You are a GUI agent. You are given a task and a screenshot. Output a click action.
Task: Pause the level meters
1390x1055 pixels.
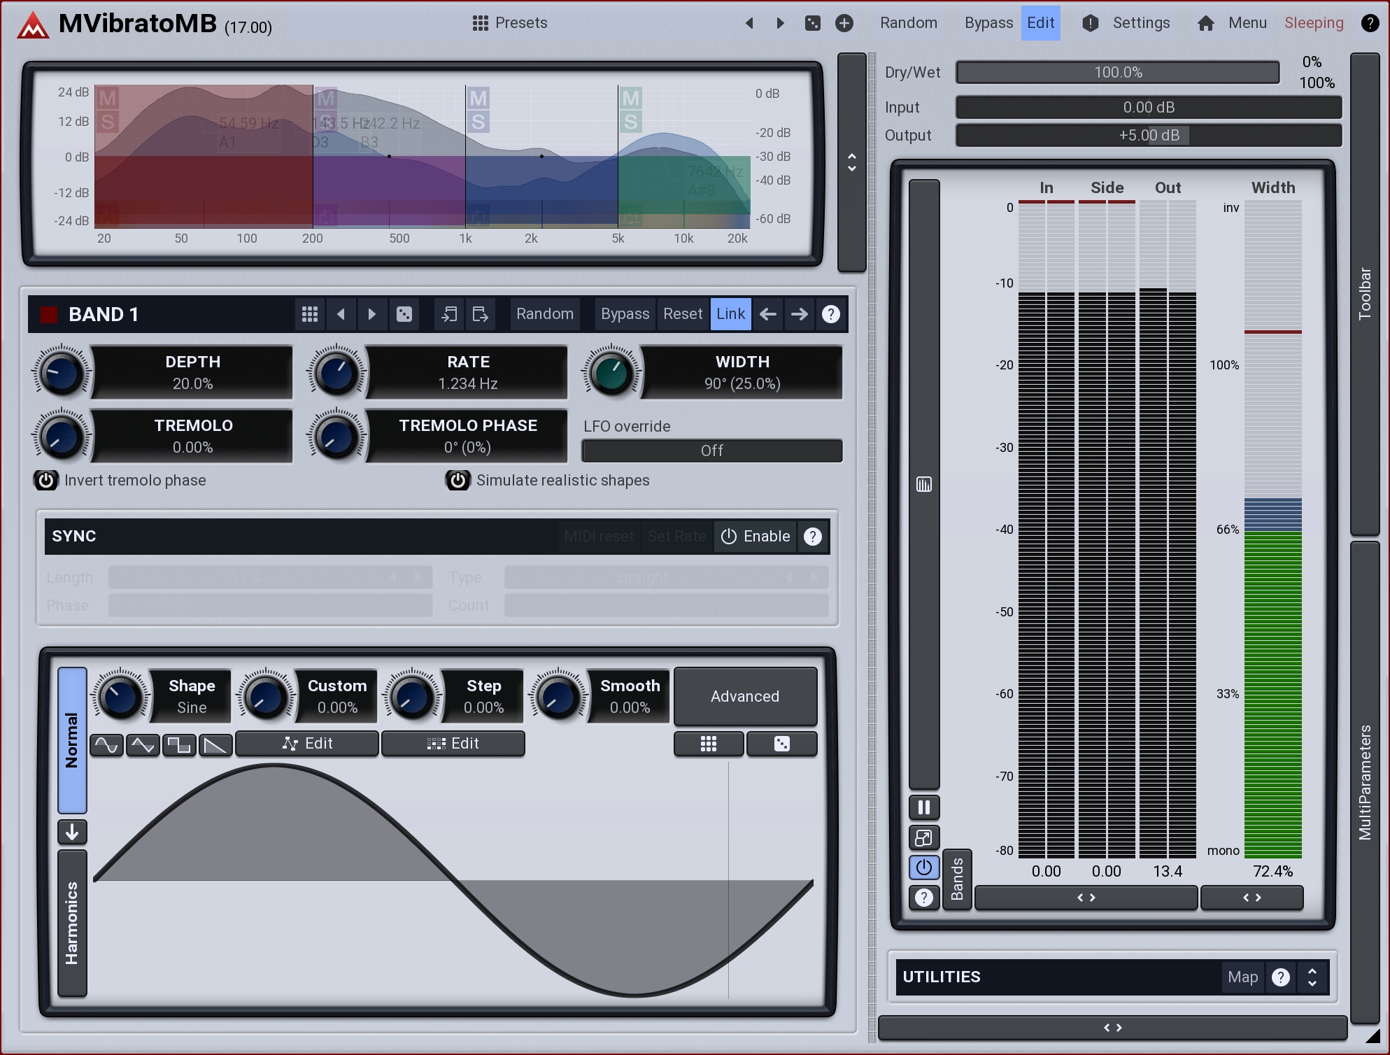coord(923,808)
